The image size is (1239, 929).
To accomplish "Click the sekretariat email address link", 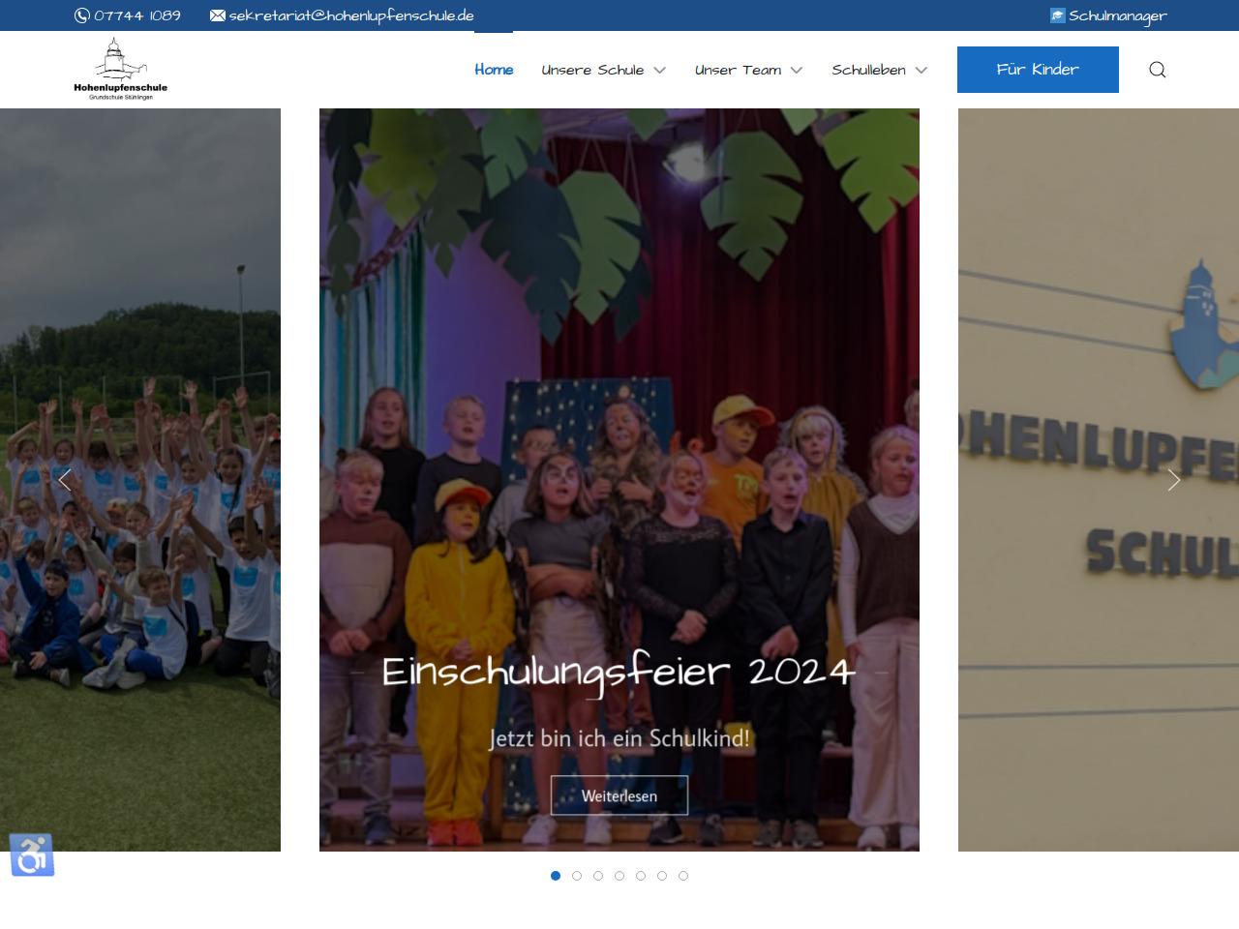I will click(x=351, y=15).
